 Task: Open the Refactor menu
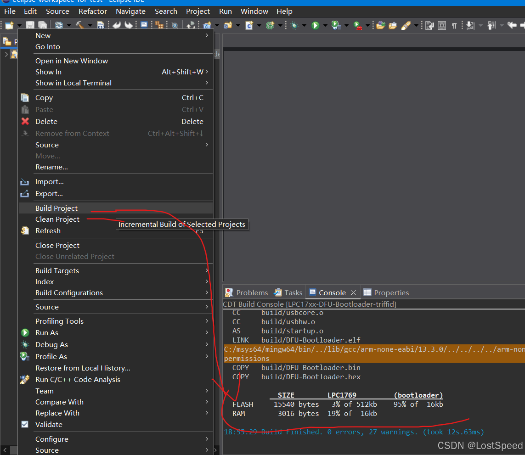pyautogui.click(x=92, y=11)
